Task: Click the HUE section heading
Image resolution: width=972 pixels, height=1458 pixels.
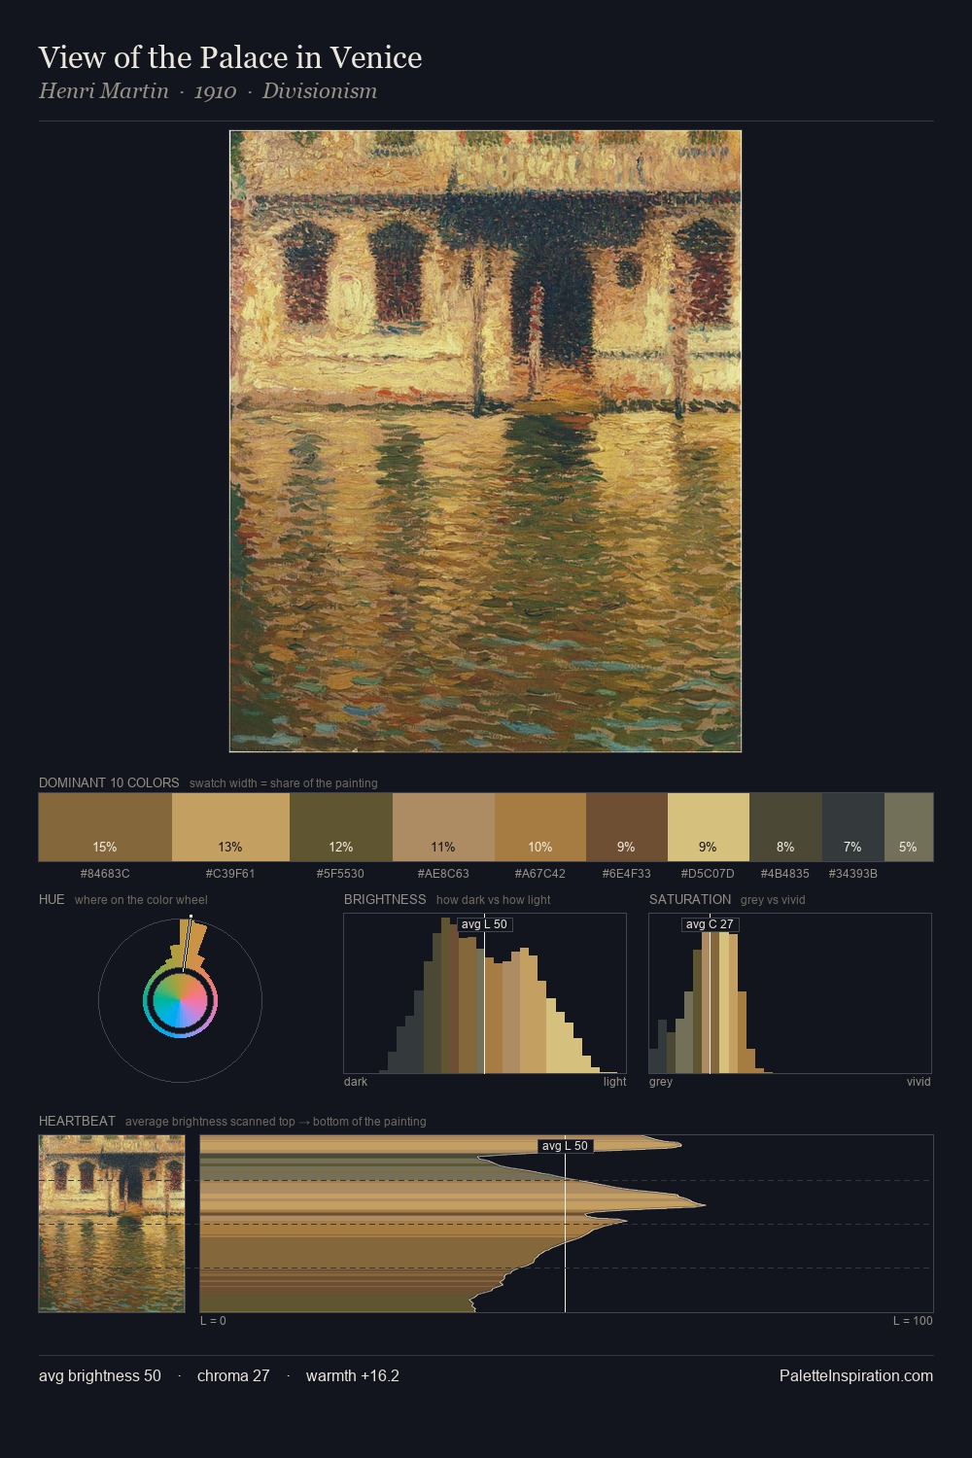Action: [52, 899]
